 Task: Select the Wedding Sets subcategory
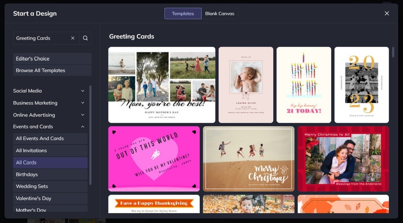point(50,186)
